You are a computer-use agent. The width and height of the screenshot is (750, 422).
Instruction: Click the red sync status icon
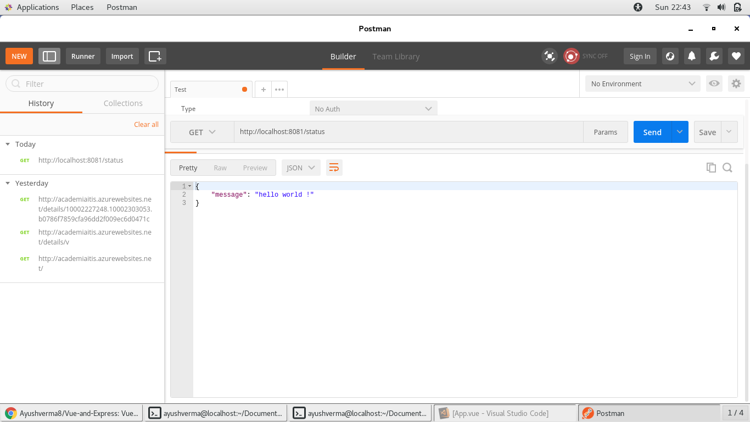pos(572,56)
